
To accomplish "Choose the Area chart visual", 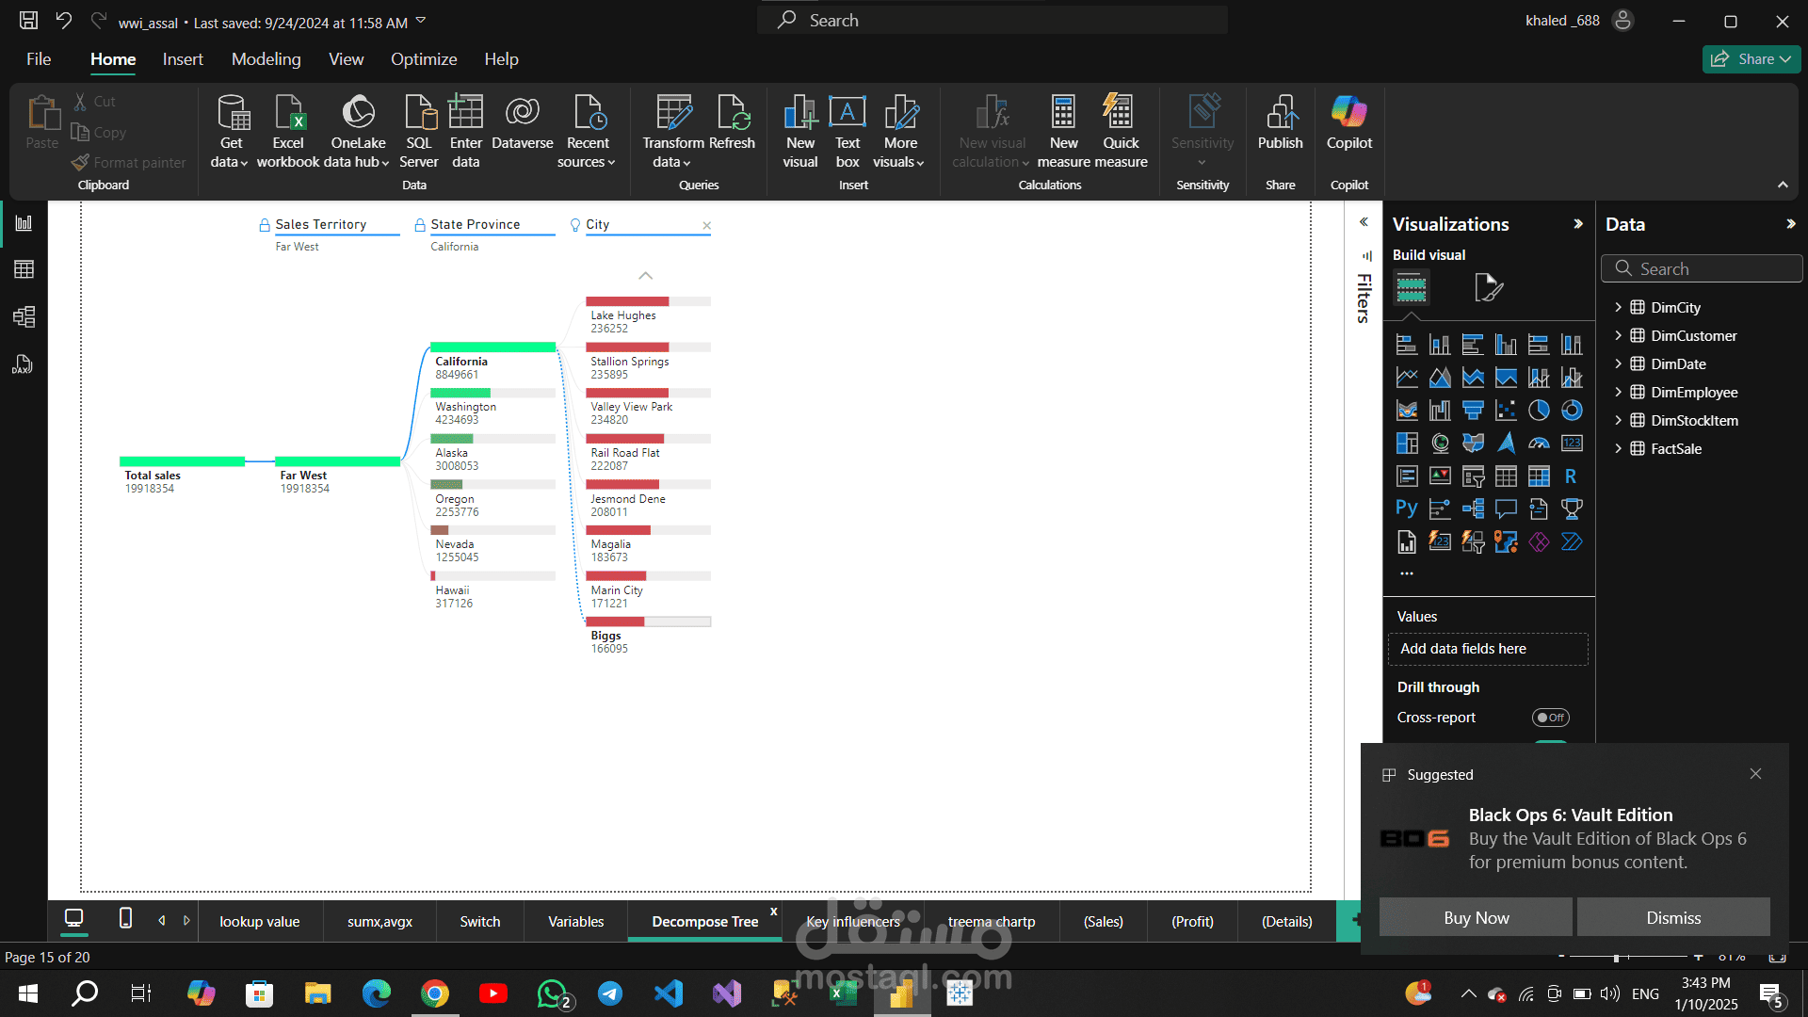I will (1440, 378).
